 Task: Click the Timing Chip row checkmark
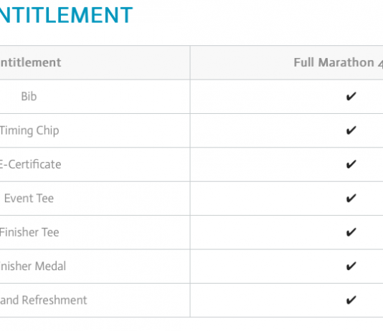pos(351,130)
